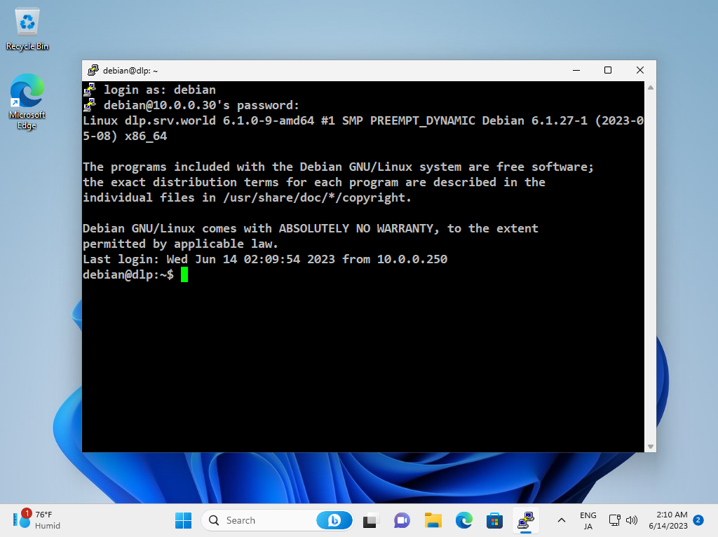Viewport: 718px width, 537px height.
Task: Click the scrollbar up arrow in the terminal
Action: (x=650, y=88)
